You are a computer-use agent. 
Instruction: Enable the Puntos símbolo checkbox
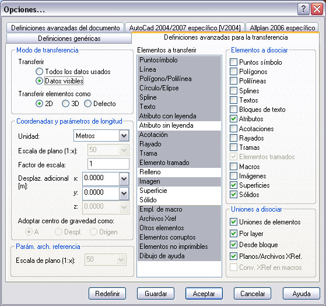(233, 62)
